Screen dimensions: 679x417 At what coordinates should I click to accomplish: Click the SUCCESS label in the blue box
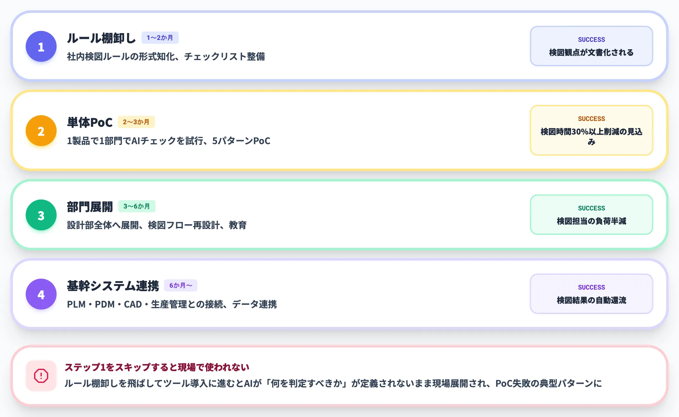click(x=591, y=40)
